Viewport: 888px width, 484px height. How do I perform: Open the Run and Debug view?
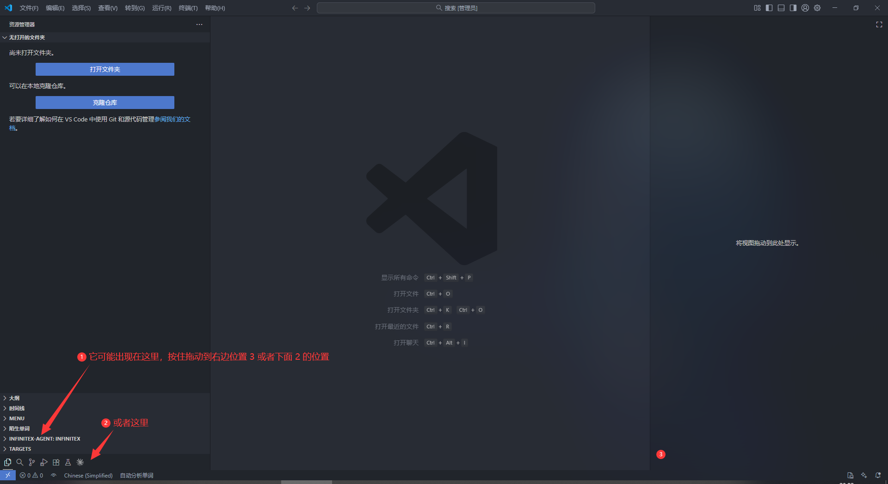44,462
